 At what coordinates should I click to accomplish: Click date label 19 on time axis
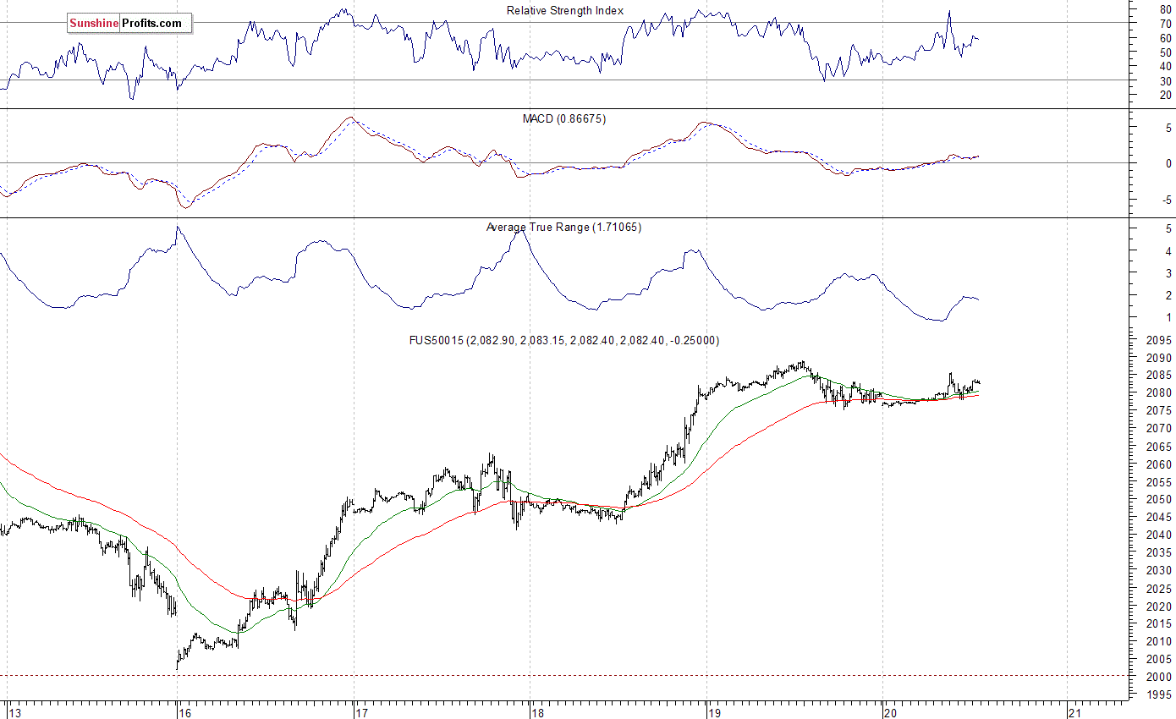[713, 712]
